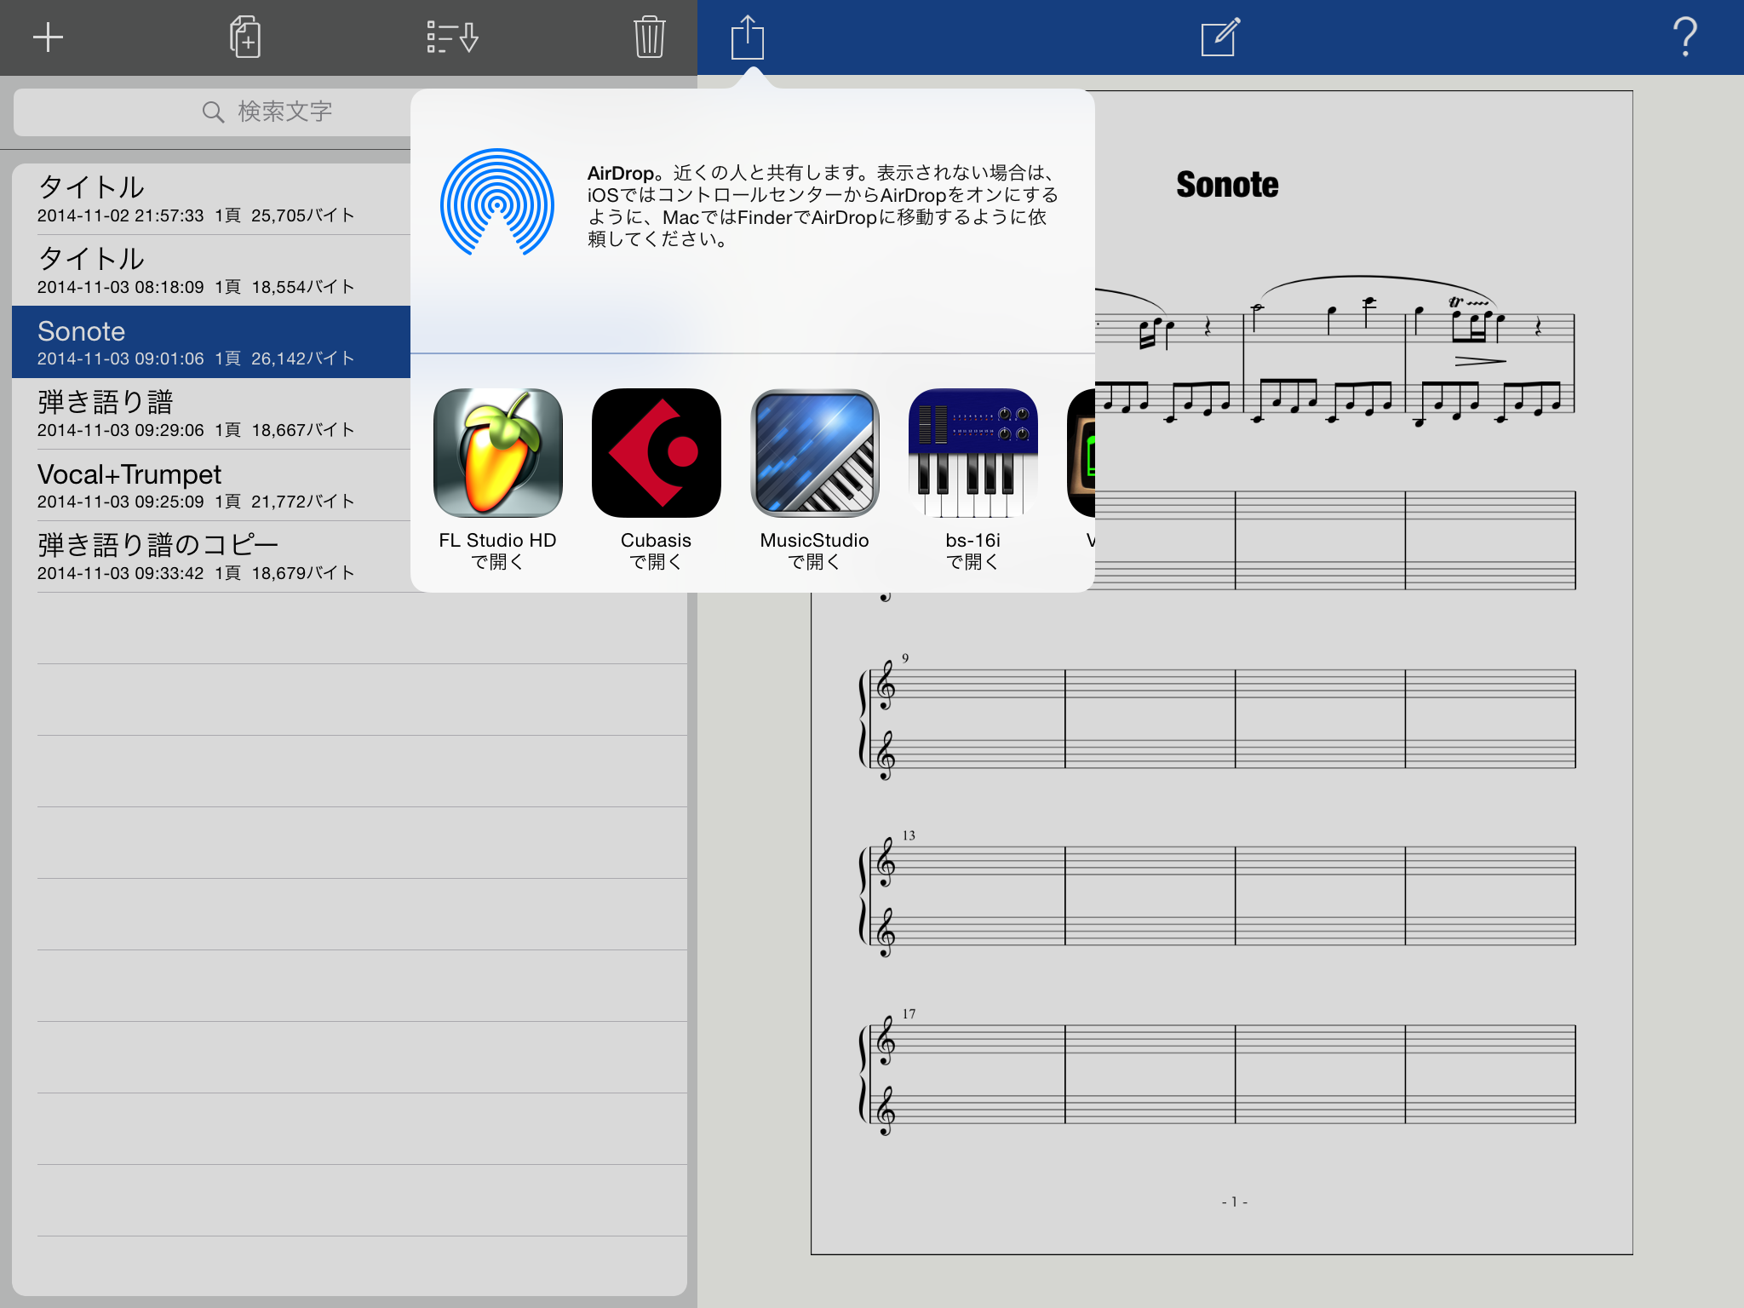1744x1308 pixels.
Task: Tap the AirDrop icon
Action: [x=497, y=204]
